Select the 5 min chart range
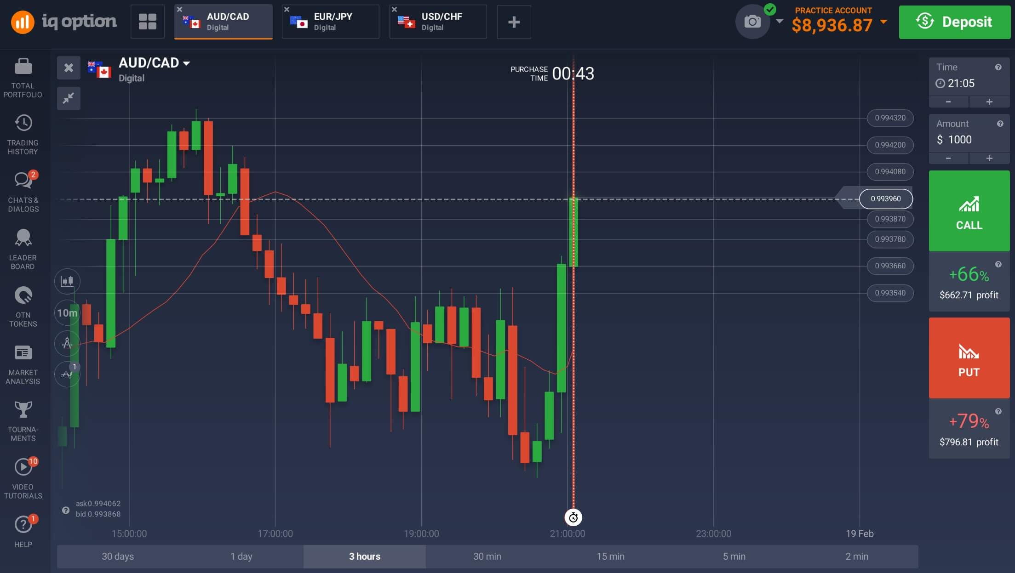The image size is (1015, 573). click(734, 556)
